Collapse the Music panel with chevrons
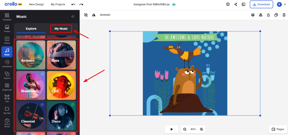 click(x=73, y=17)
